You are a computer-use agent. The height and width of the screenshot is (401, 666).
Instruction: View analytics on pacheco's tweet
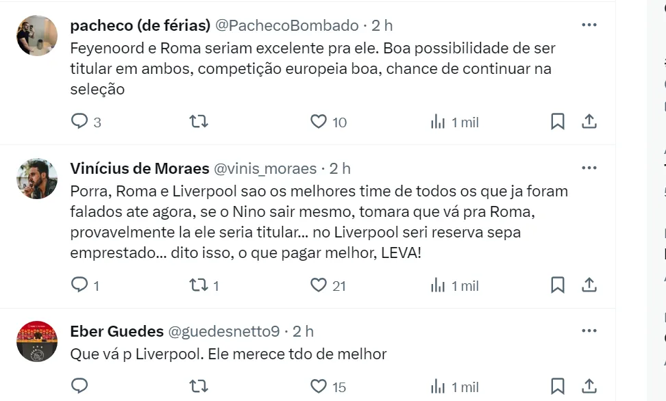coord(439,122)
